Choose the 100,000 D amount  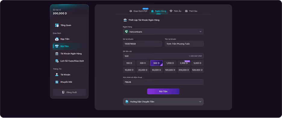pyautogui.click(x=170, y=70)
